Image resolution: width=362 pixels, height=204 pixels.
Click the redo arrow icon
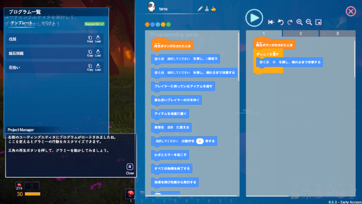point(290,22)
